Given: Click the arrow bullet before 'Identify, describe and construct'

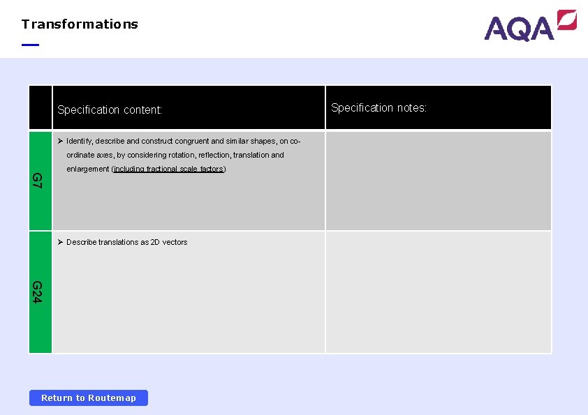Looking at the screenshot, I should pos(61,141).
